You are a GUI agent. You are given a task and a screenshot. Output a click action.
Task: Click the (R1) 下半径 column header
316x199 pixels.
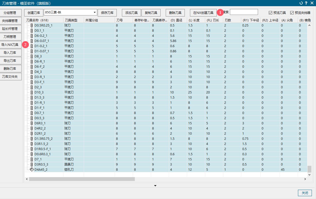tap(251, 20)
